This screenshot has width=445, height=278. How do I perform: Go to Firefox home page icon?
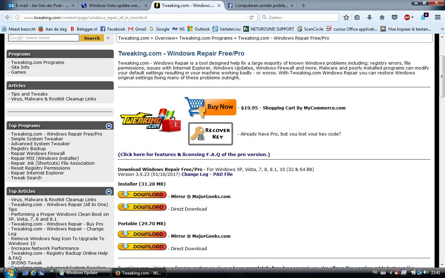[x=382, y=17]
